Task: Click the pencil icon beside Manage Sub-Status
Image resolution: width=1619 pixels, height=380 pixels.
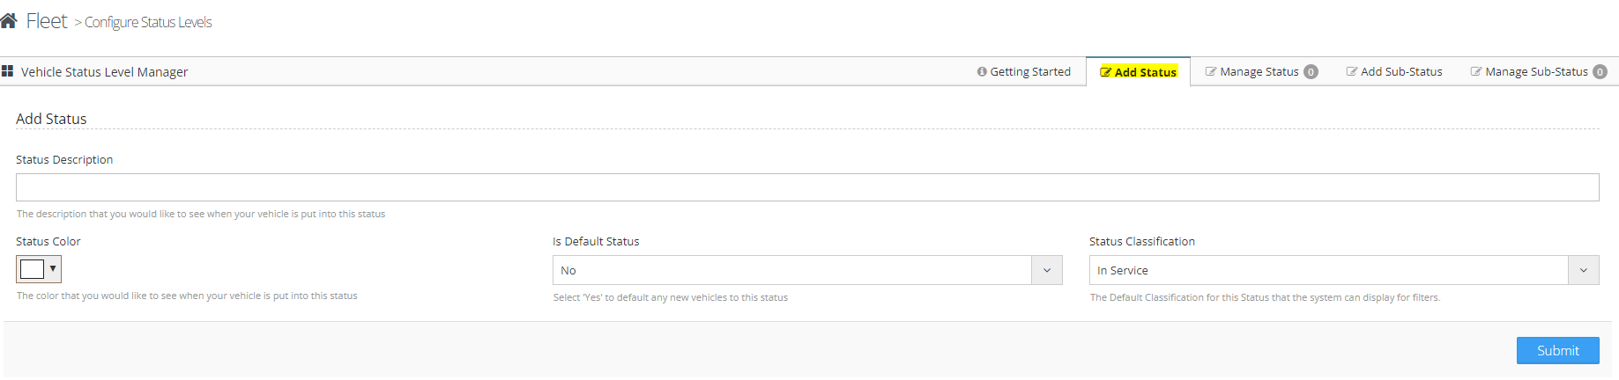Action: [1476, 72]
